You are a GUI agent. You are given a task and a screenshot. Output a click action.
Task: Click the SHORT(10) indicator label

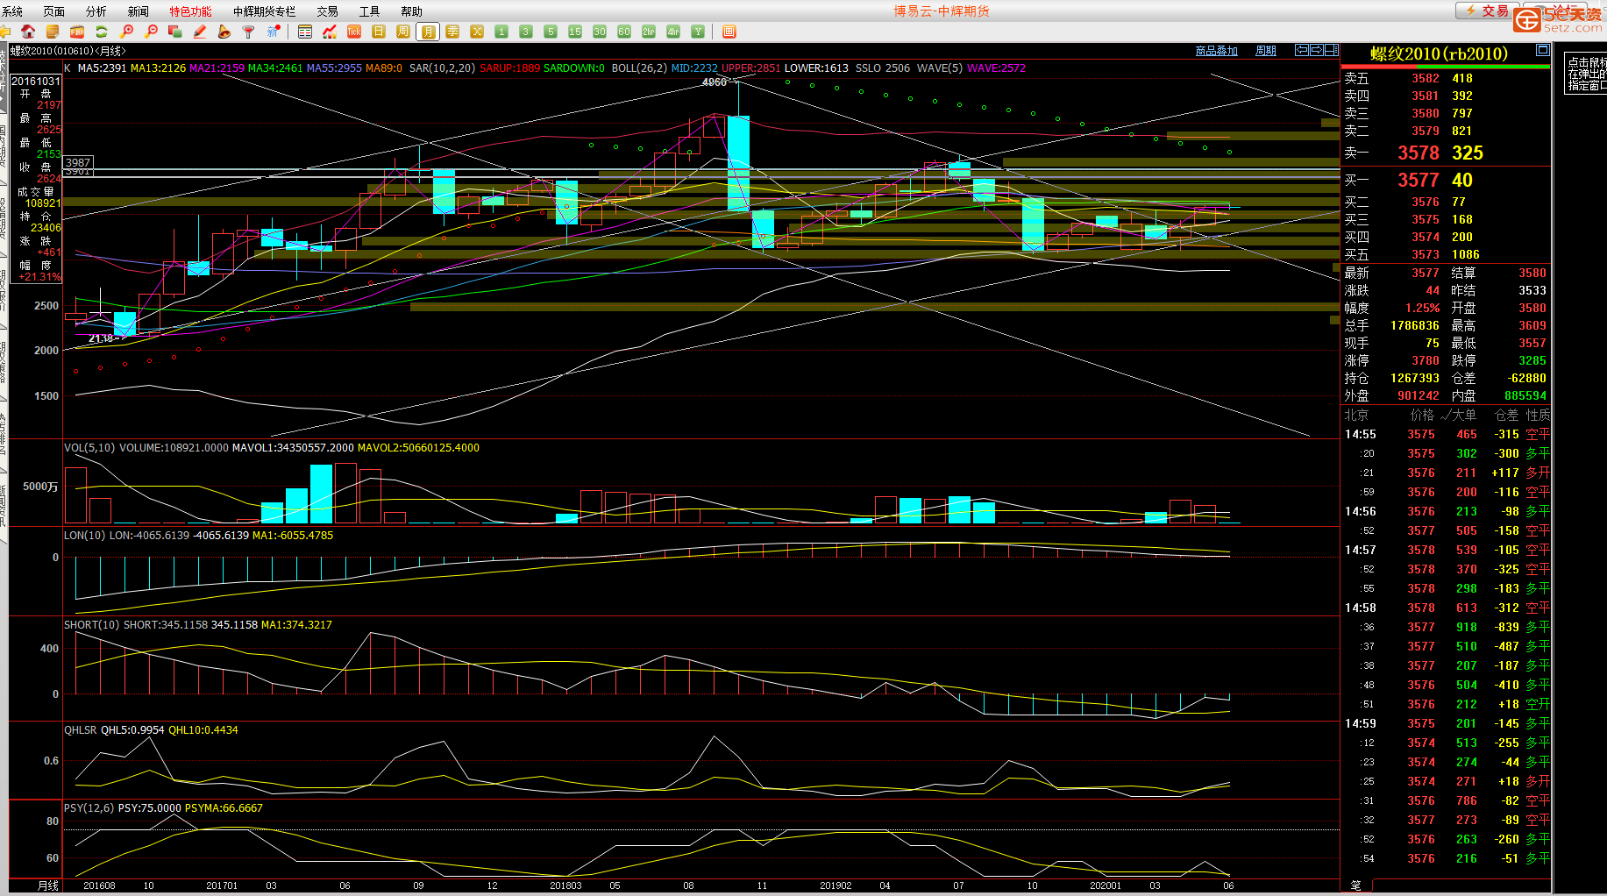[x=92, y=624]
